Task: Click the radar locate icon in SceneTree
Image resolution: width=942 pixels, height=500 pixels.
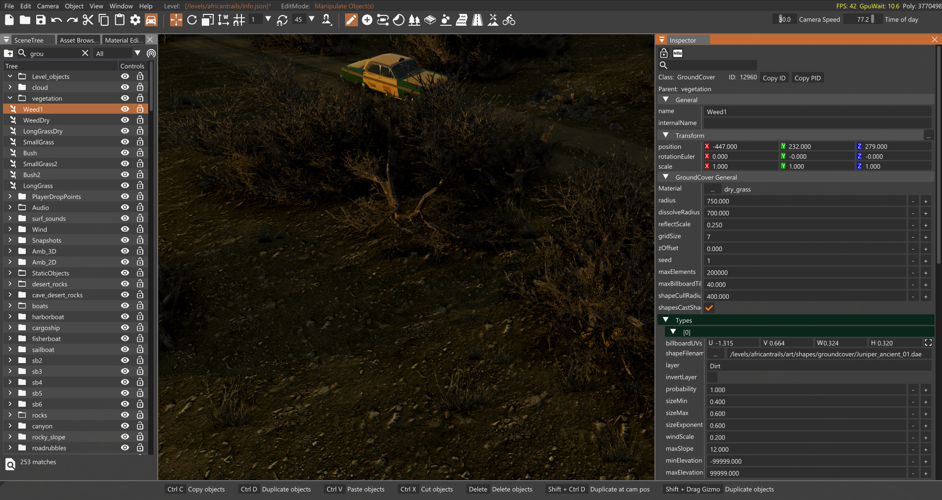Action: pyautogui.click(x=151, y=53)
